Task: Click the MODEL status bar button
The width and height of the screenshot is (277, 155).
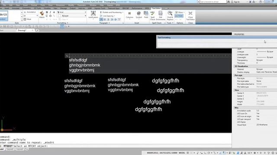Action: 182,153
